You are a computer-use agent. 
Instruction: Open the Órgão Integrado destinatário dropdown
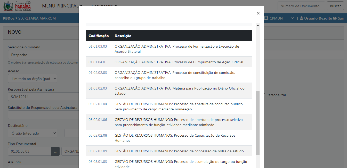pyautogui.click(x=33, y=133)
